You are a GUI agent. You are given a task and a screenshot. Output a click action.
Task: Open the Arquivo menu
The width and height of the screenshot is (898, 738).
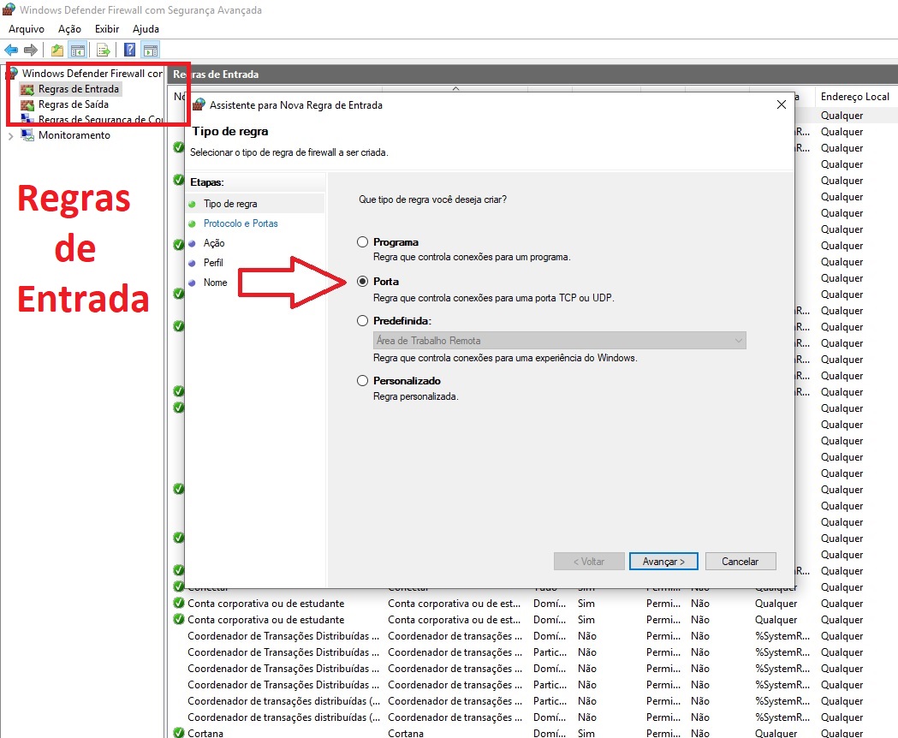[27, 28]
